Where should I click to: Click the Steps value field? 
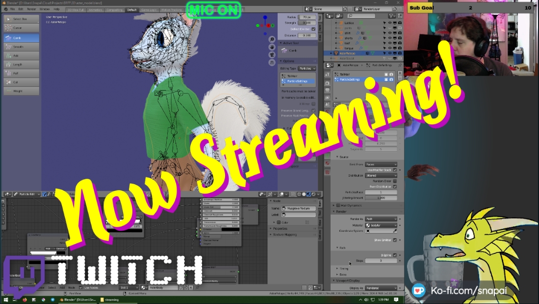coord(381,261)
